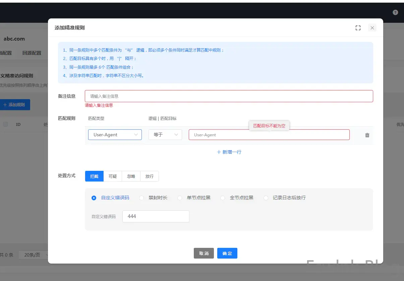Screen dimensions: 404x281
Task: Select the 自定义错误码 radio option
Action: click(x=94, y=198)
